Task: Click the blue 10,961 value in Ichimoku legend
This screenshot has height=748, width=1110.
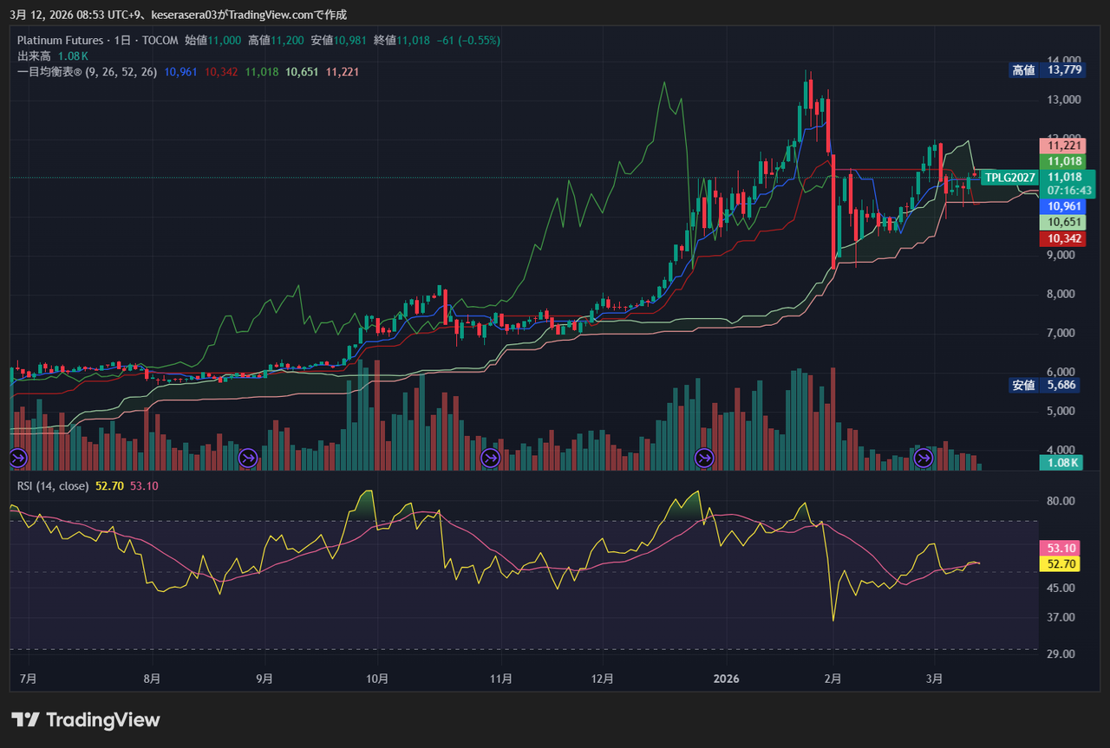Action: coord(180,72)
